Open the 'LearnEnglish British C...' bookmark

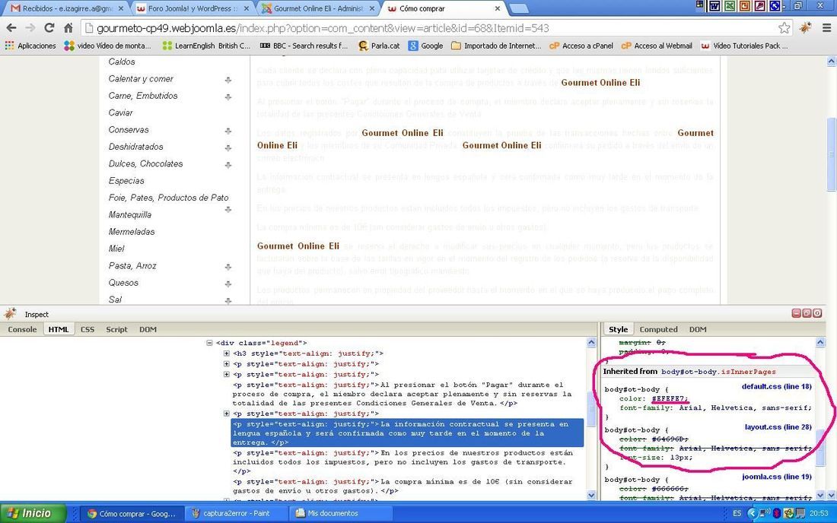coord(206,46)
